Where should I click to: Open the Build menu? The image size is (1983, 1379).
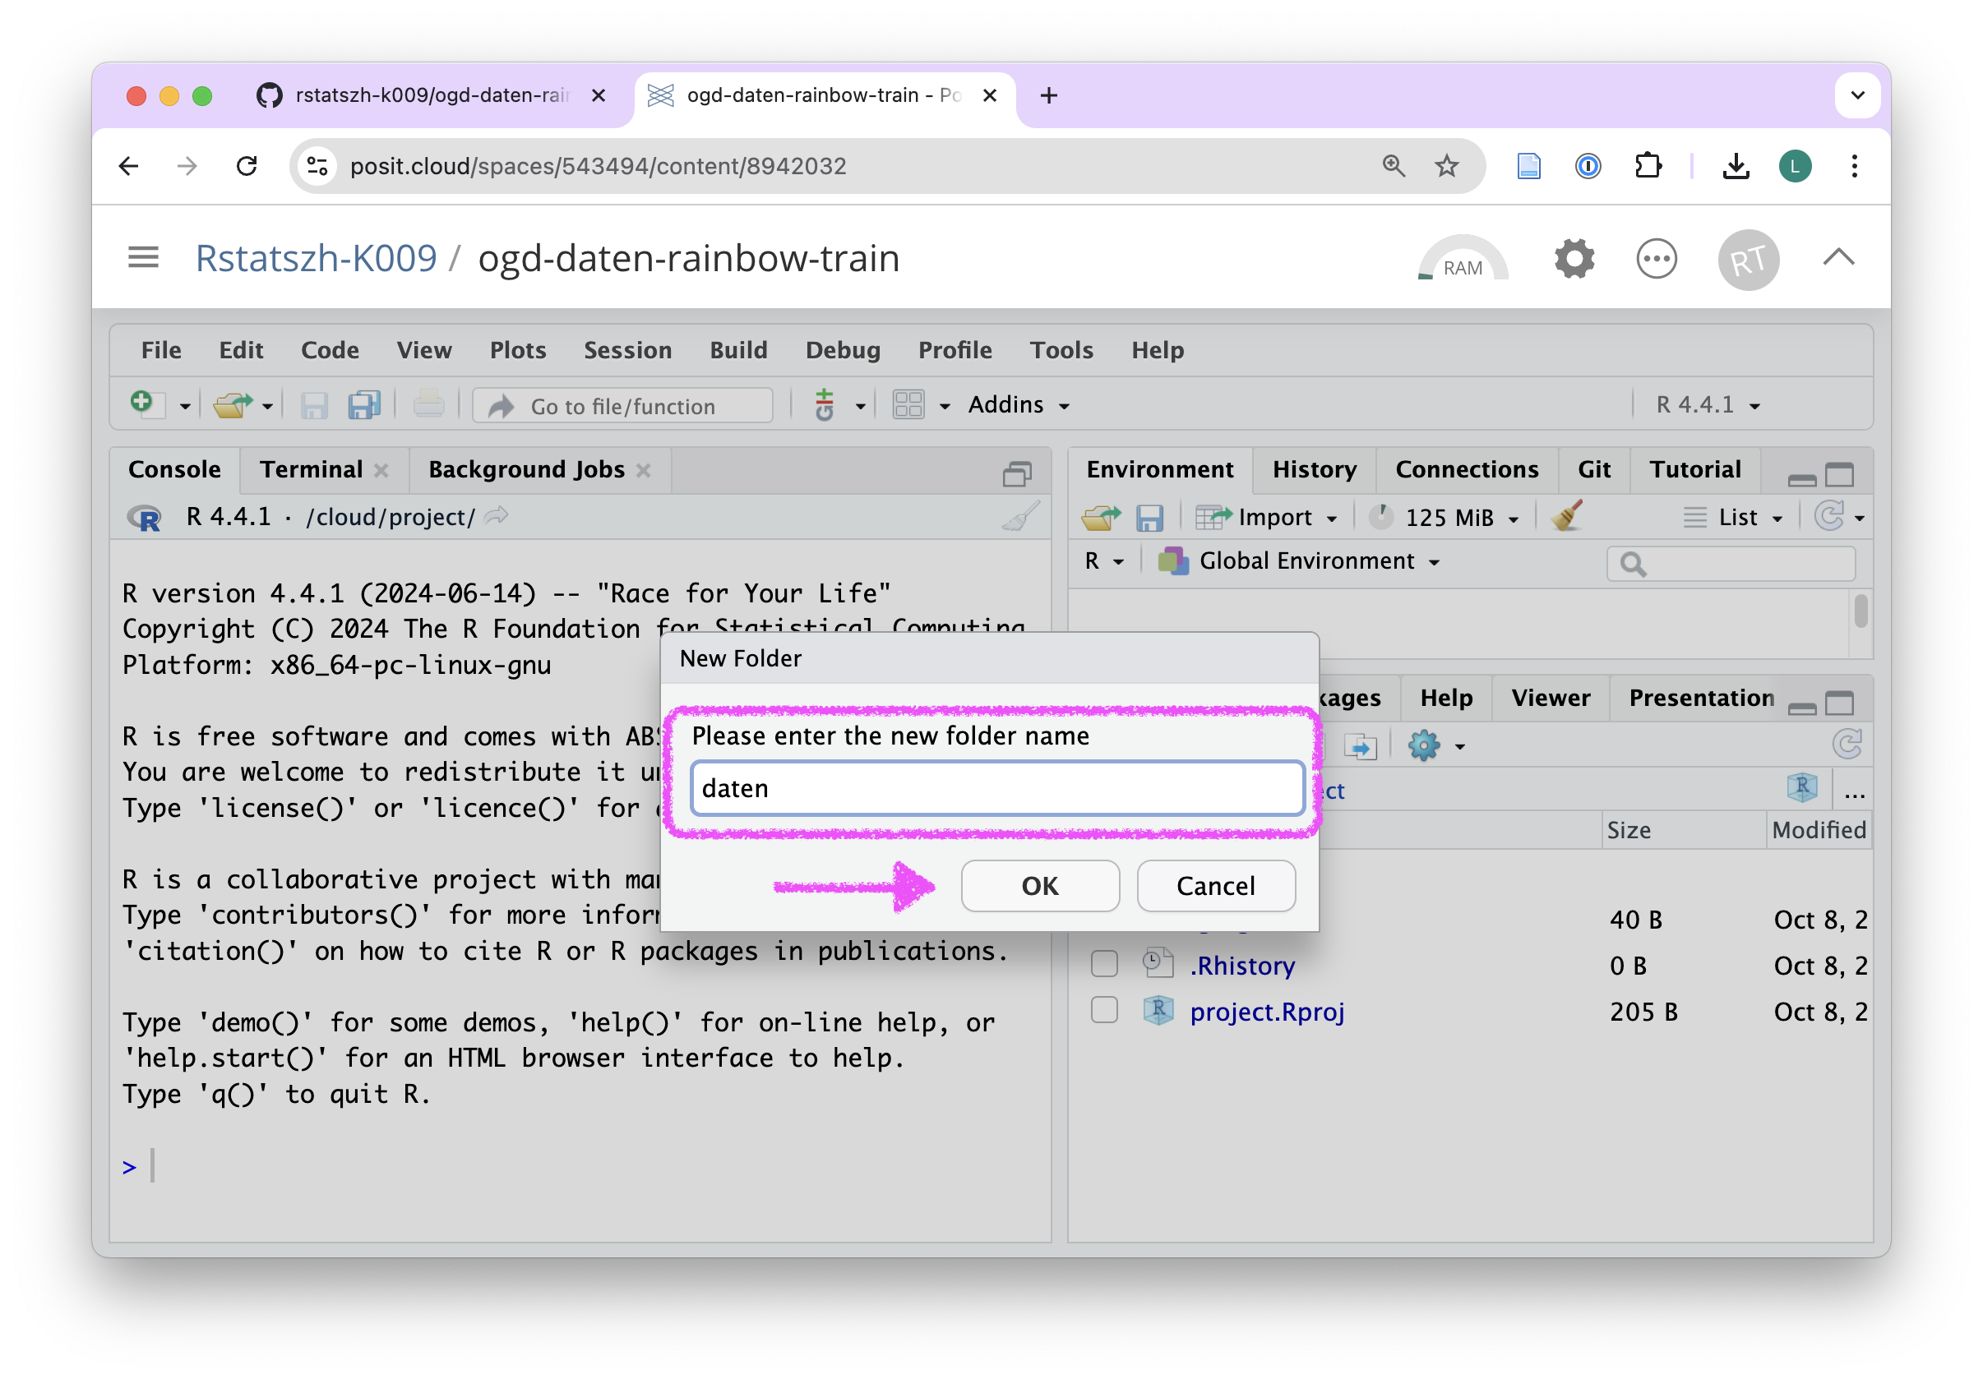pos(738,350)
